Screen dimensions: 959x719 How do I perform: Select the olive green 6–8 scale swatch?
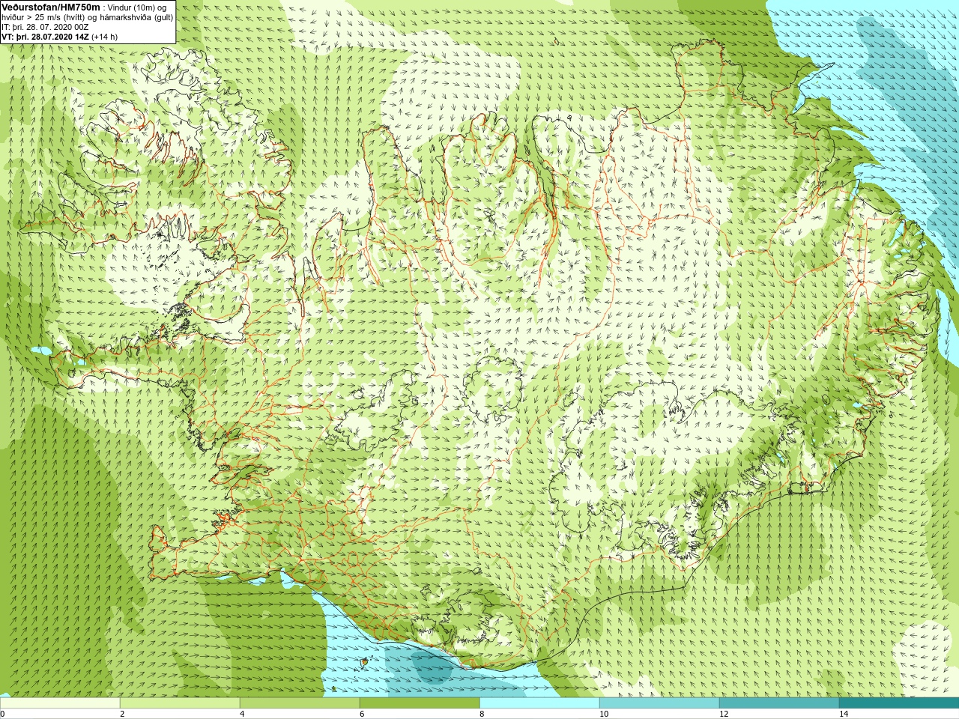point(420,703)
